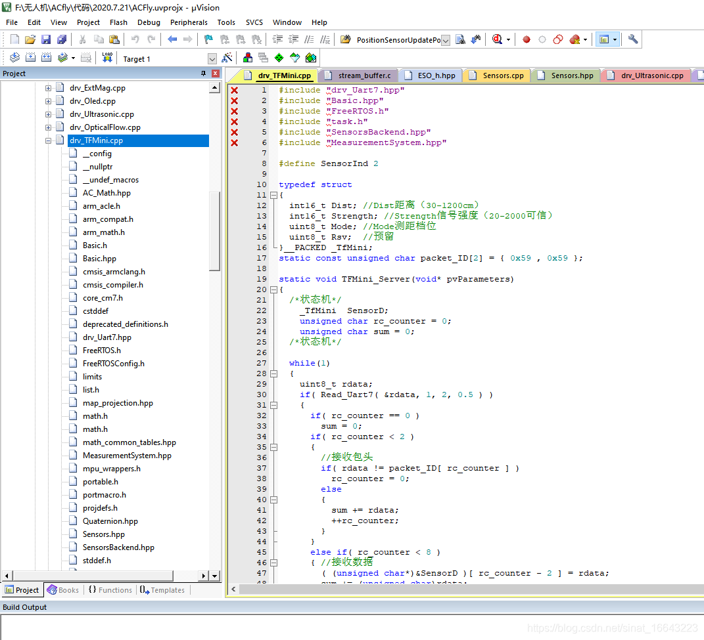
Task: Click the Save All files icon
Action: click(x=61, y=39)
